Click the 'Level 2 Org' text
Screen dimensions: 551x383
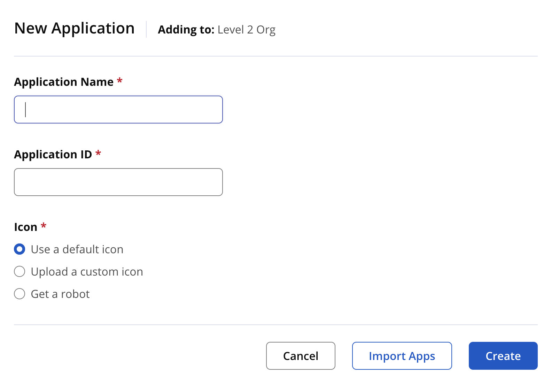[247, 30]
